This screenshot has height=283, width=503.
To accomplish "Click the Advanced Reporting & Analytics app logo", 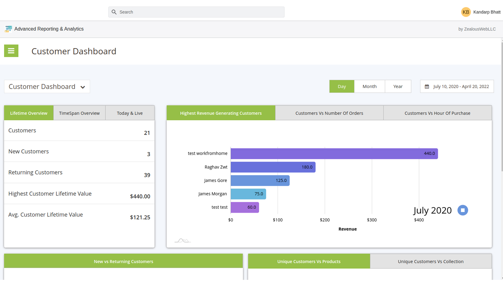I will click(8, 29).
